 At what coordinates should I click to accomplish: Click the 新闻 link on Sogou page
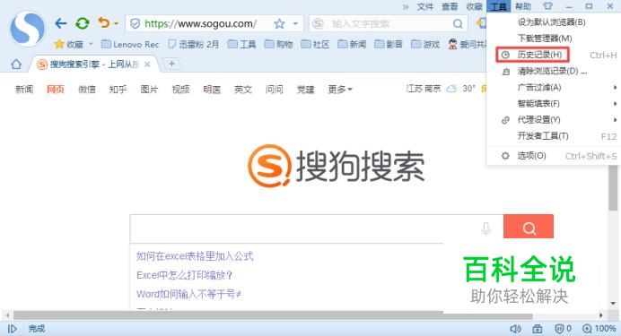tap(24, 90)
